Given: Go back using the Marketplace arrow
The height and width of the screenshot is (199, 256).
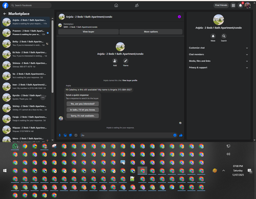Looking at the screenshot, I should click(x=5, y=14).
